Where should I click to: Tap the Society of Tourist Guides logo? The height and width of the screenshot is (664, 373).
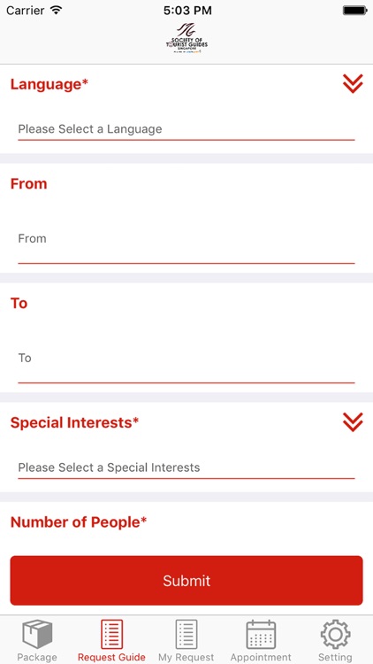click(186, 38)
